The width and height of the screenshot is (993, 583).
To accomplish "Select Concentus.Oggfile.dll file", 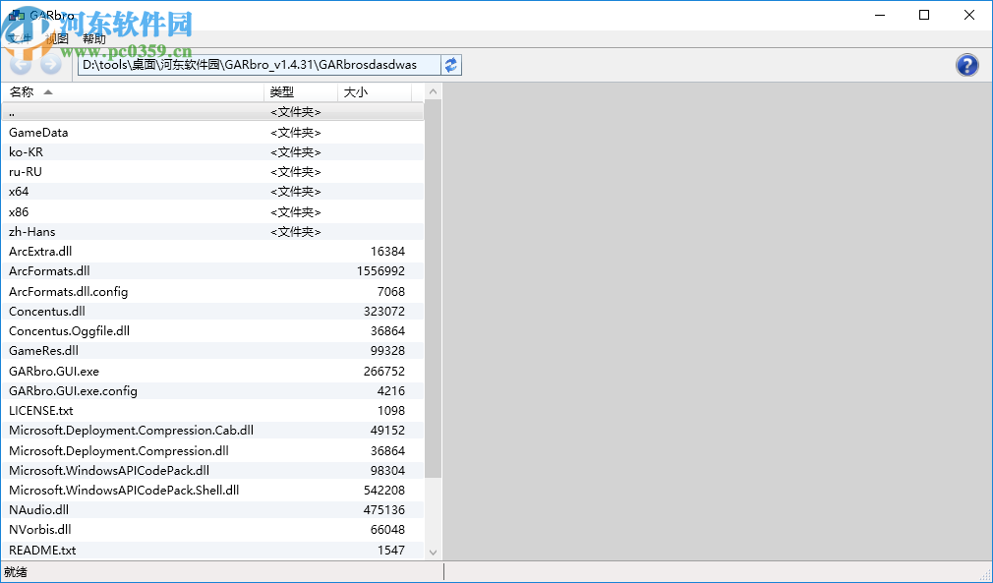I will pyautogui.click(x=212, y=331).
